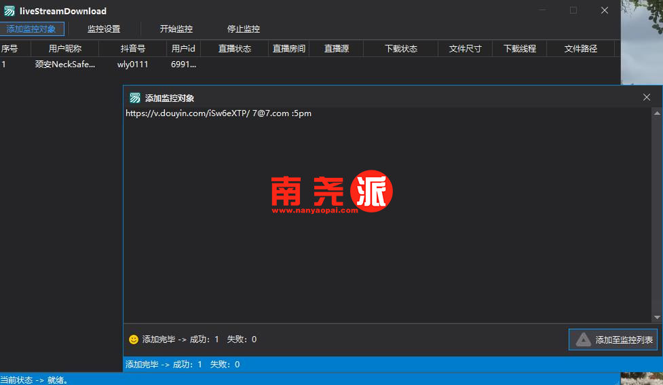Click the user id cell 6991...

point(183,65)
